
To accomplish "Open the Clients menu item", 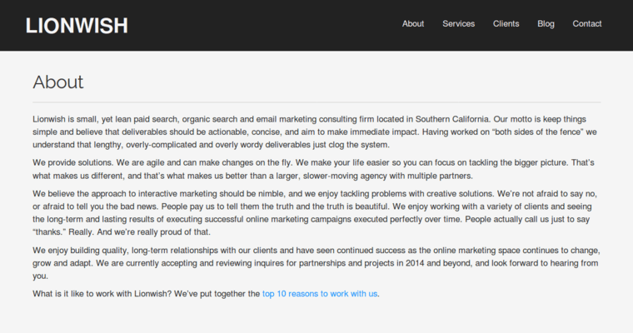I will 506,24.
